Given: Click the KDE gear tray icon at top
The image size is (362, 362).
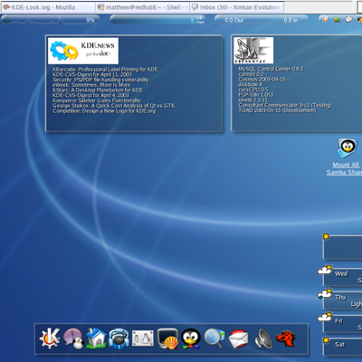Looking at the screenshot, I should point(325,19).
